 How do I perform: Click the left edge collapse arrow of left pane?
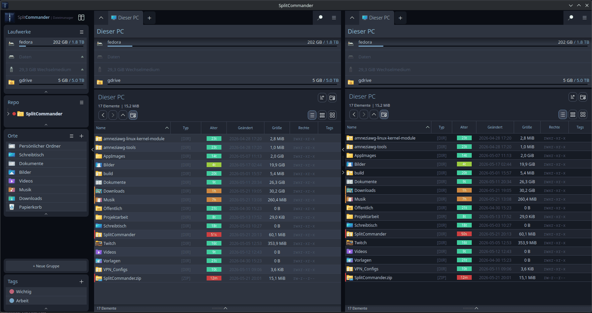pos(92,150)
